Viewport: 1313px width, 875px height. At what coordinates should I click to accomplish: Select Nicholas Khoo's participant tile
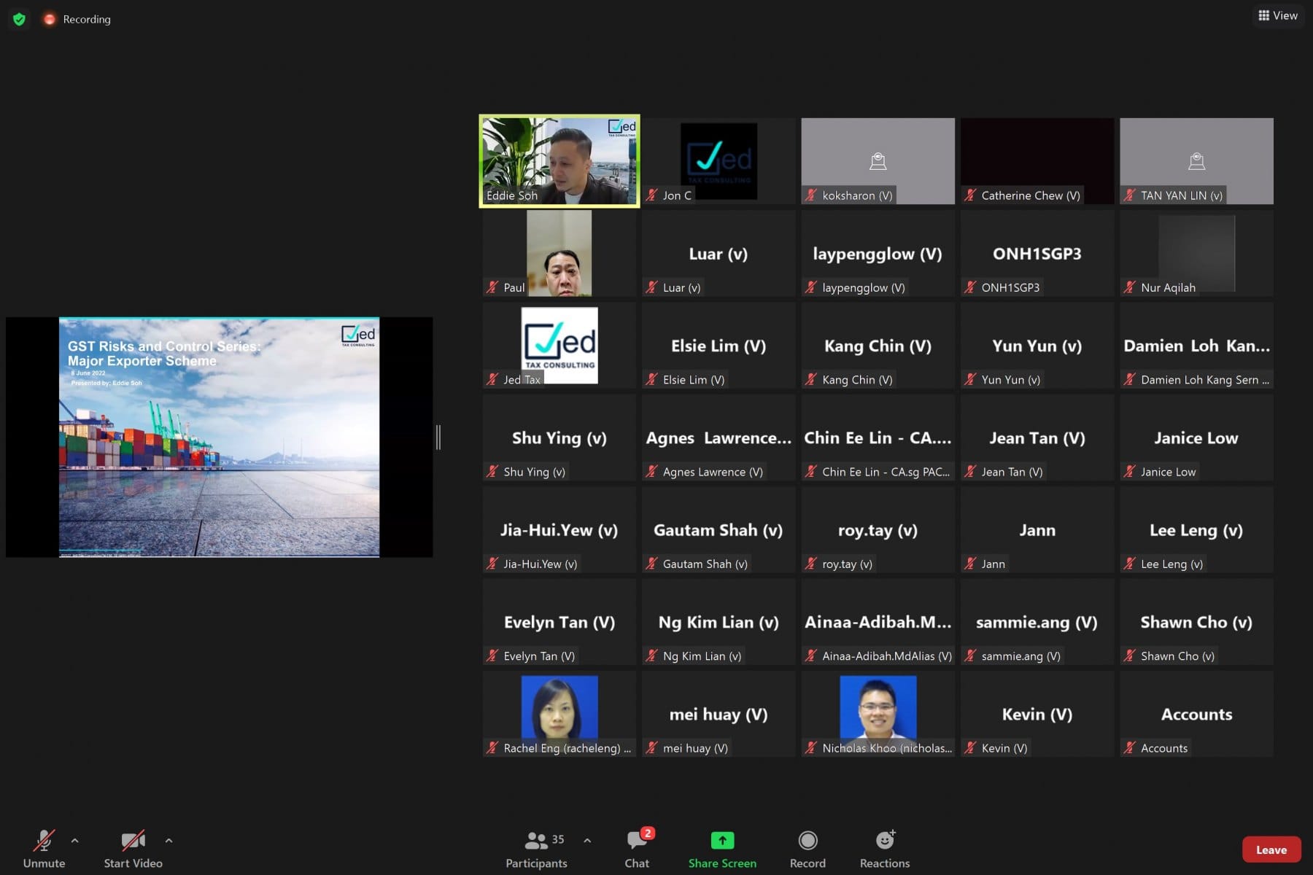(878, 713)
